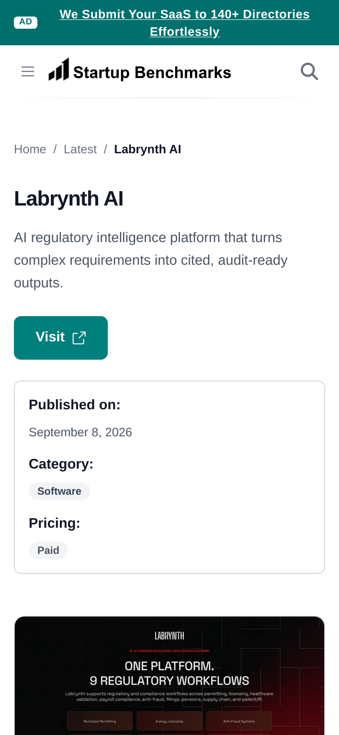Open the hamburger navigation menu
339x735 pixels.
tap(28, 71)
